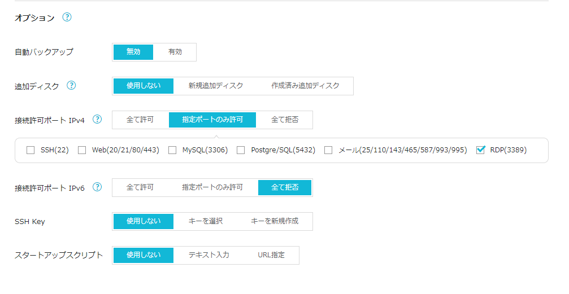Click the 自動バックアップ label
This screenshot has width=569, height=294.
pyautogui.click(x=44, y=52)
